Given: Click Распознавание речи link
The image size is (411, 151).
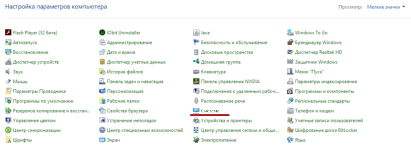Looking at the screenshot, I should (223, 101).
